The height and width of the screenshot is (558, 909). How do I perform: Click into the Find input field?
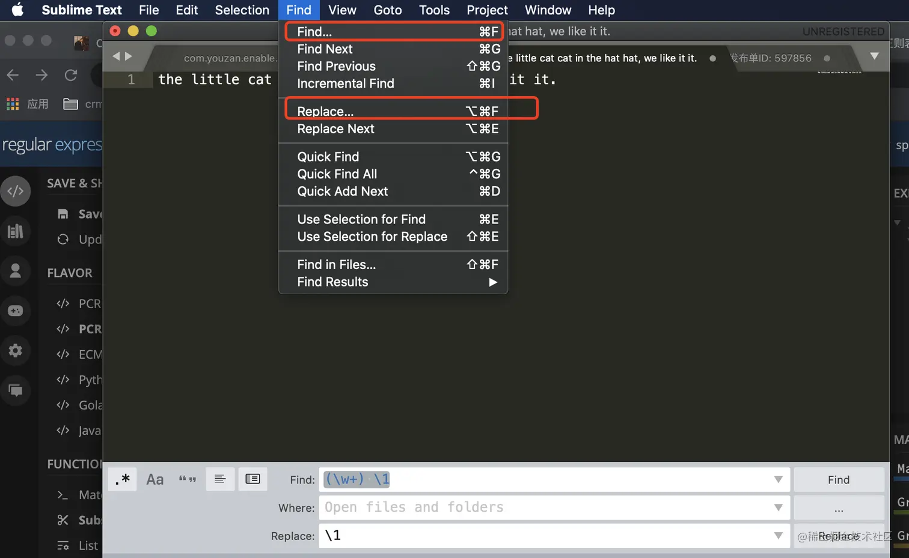point(554,479)
